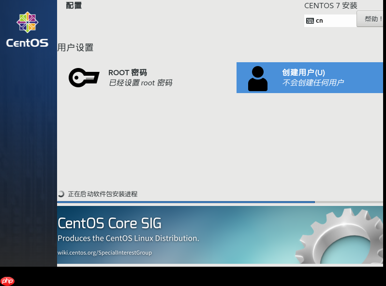
Task: Click the CENTOS 7 安装 title
Action: click(x=330, y=5)
